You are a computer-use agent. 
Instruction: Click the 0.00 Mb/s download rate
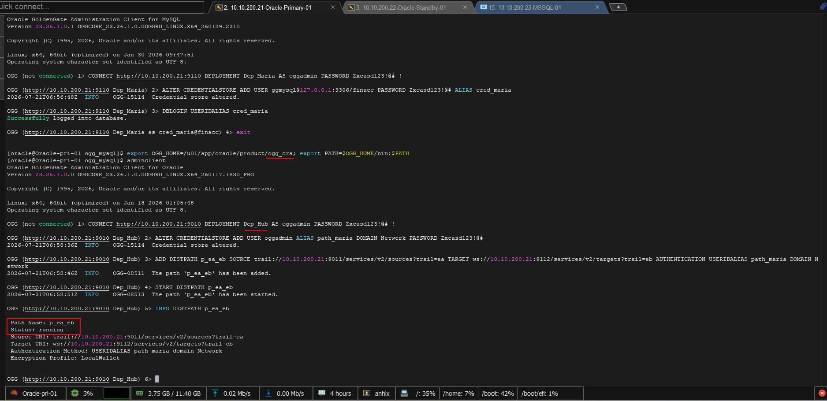click(290, 394)
